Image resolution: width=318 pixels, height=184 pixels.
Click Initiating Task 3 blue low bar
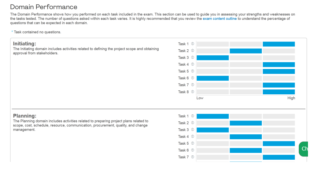coord(213,58)
